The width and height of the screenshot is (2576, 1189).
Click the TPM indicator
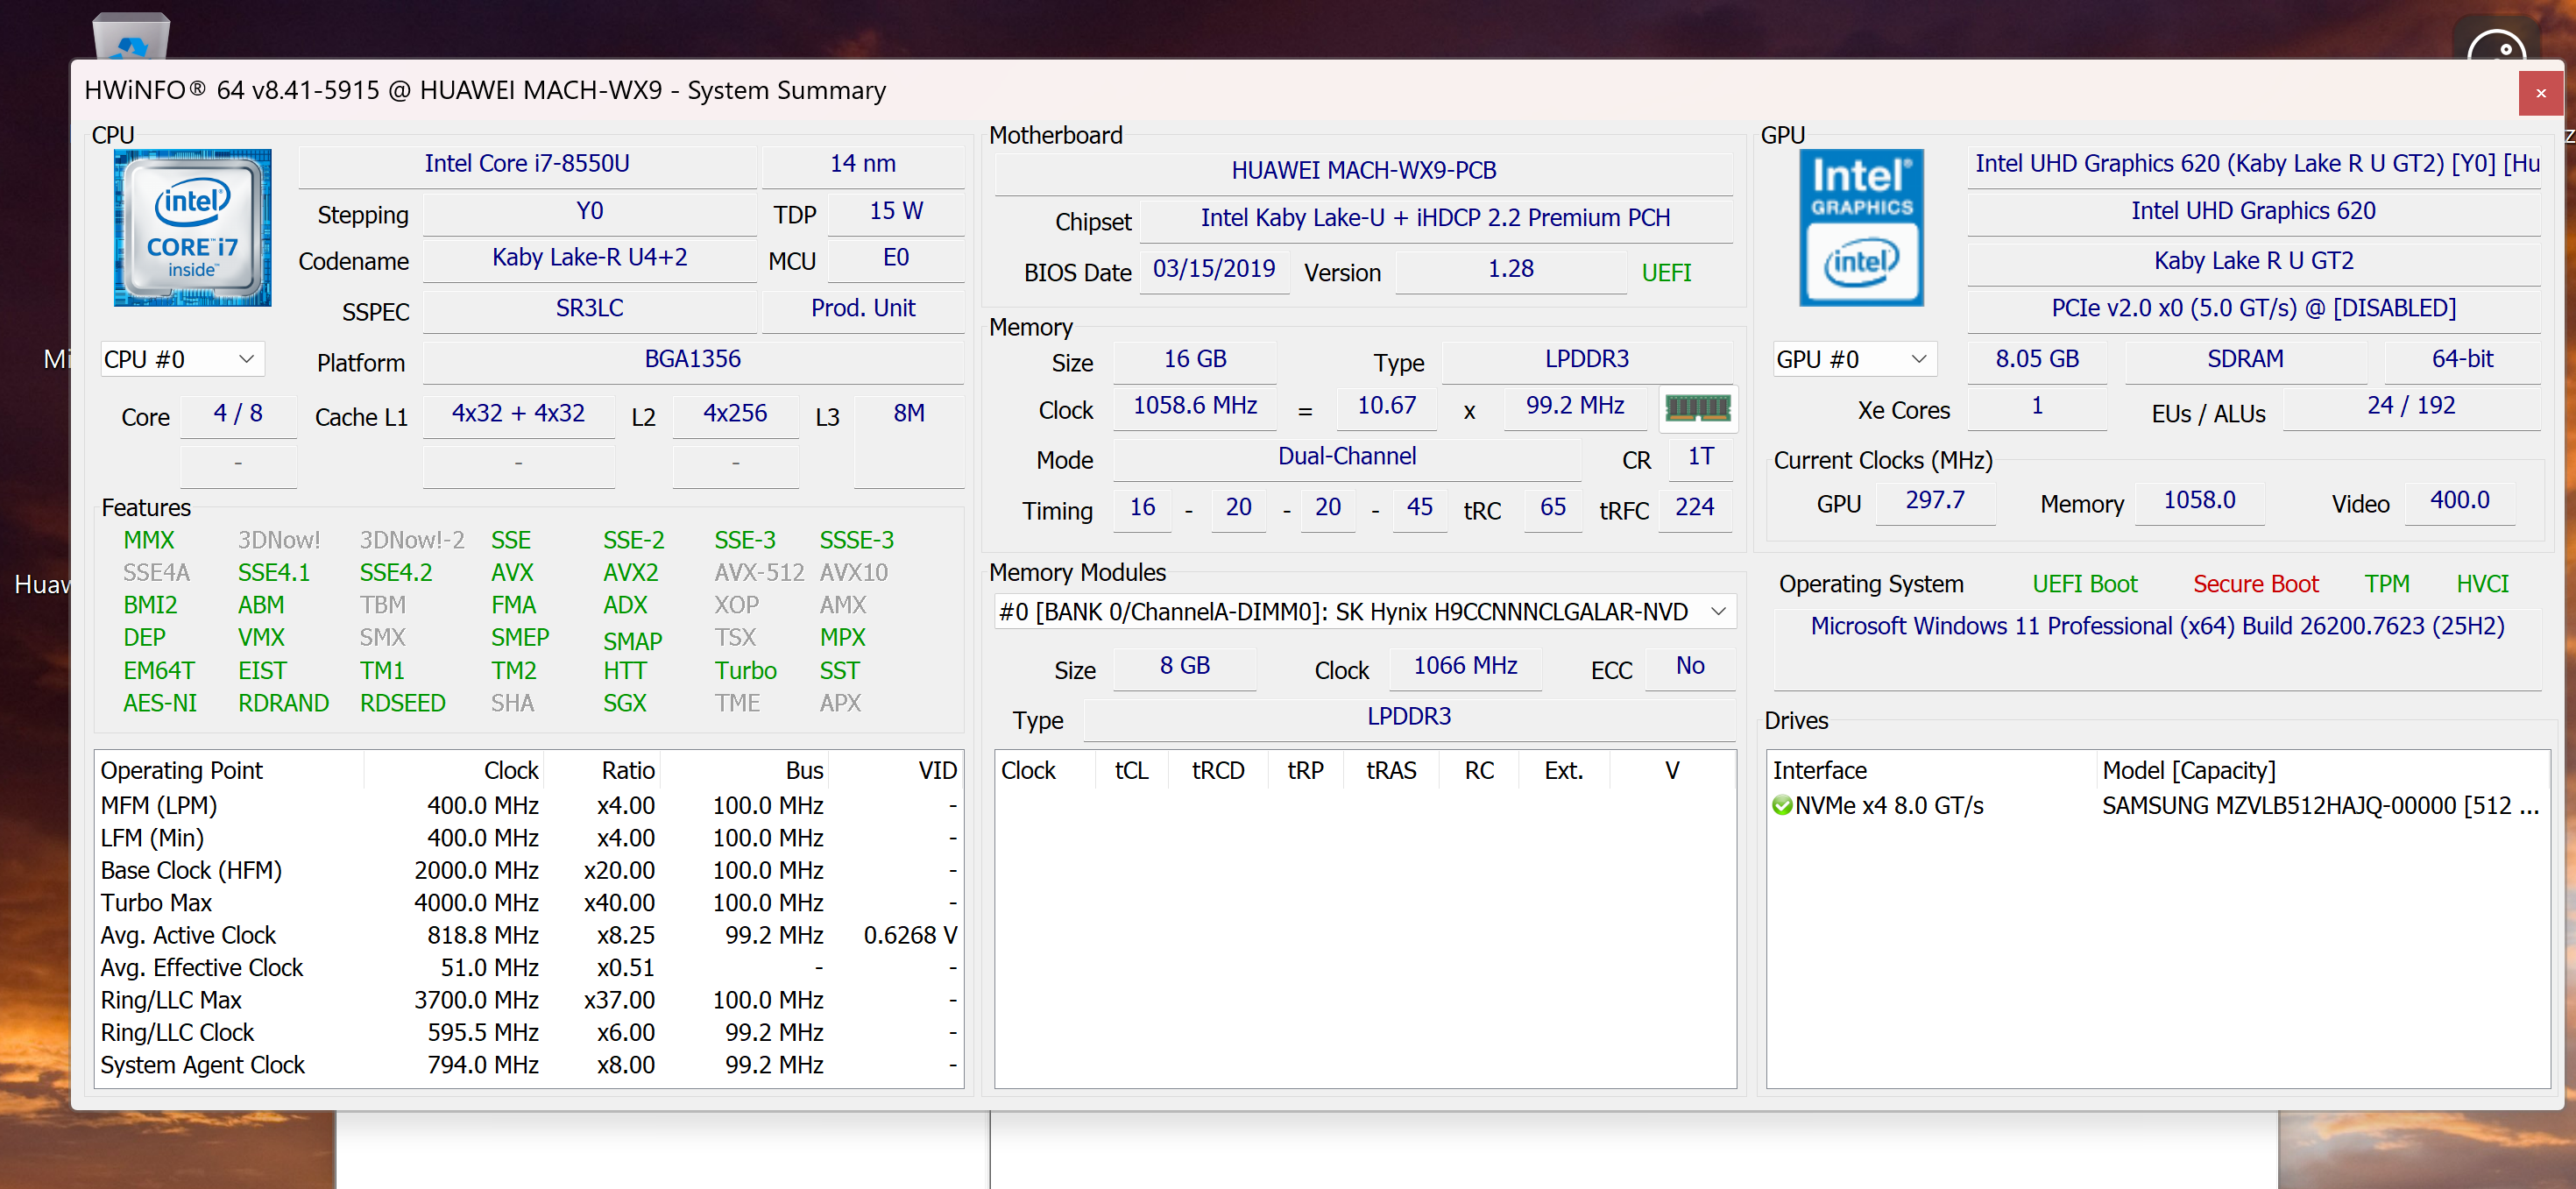point(2387,584)
